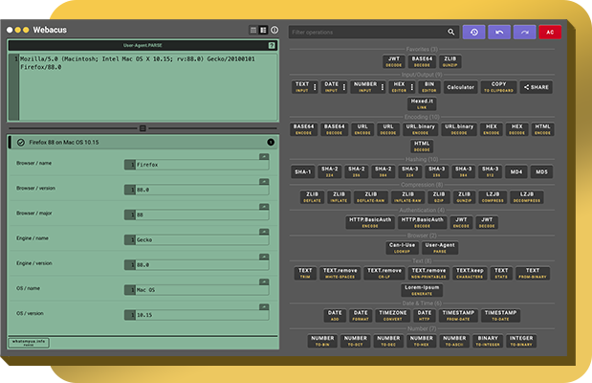The height and width of the screenshot is (383, 592).
Task: Toggle the panel divider handle
Action: click(x=143, y=127)
